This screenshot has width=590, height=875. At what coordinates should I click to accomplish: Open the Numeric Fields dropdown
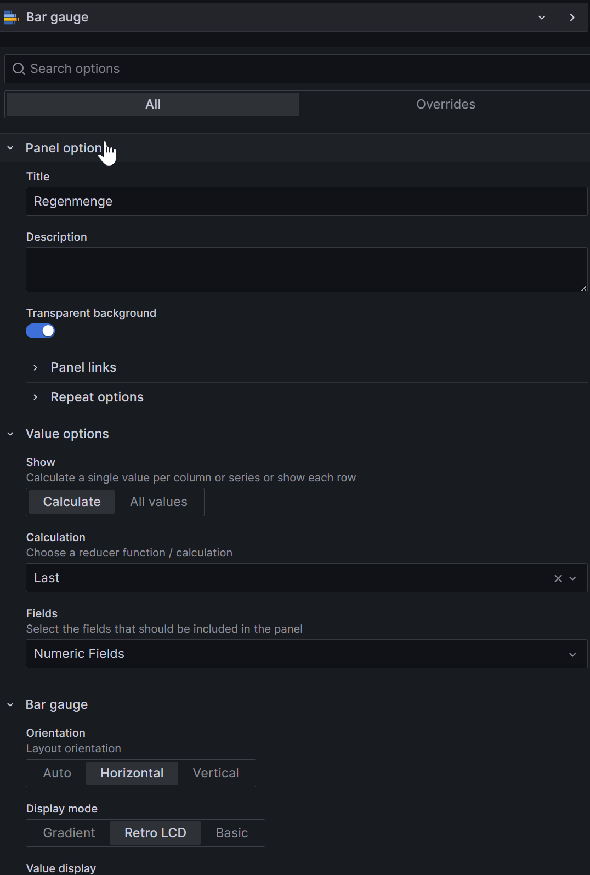coord(306,654)
